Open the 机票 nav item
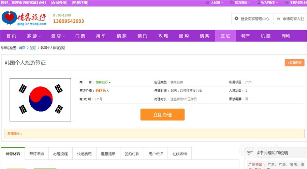307x169 pixels. tap(265, 36)
